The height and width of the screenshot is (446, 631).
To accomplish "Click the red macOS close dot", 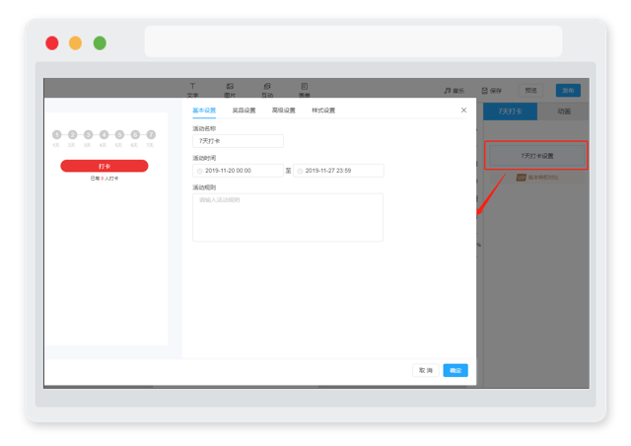I will click(52, 43).
